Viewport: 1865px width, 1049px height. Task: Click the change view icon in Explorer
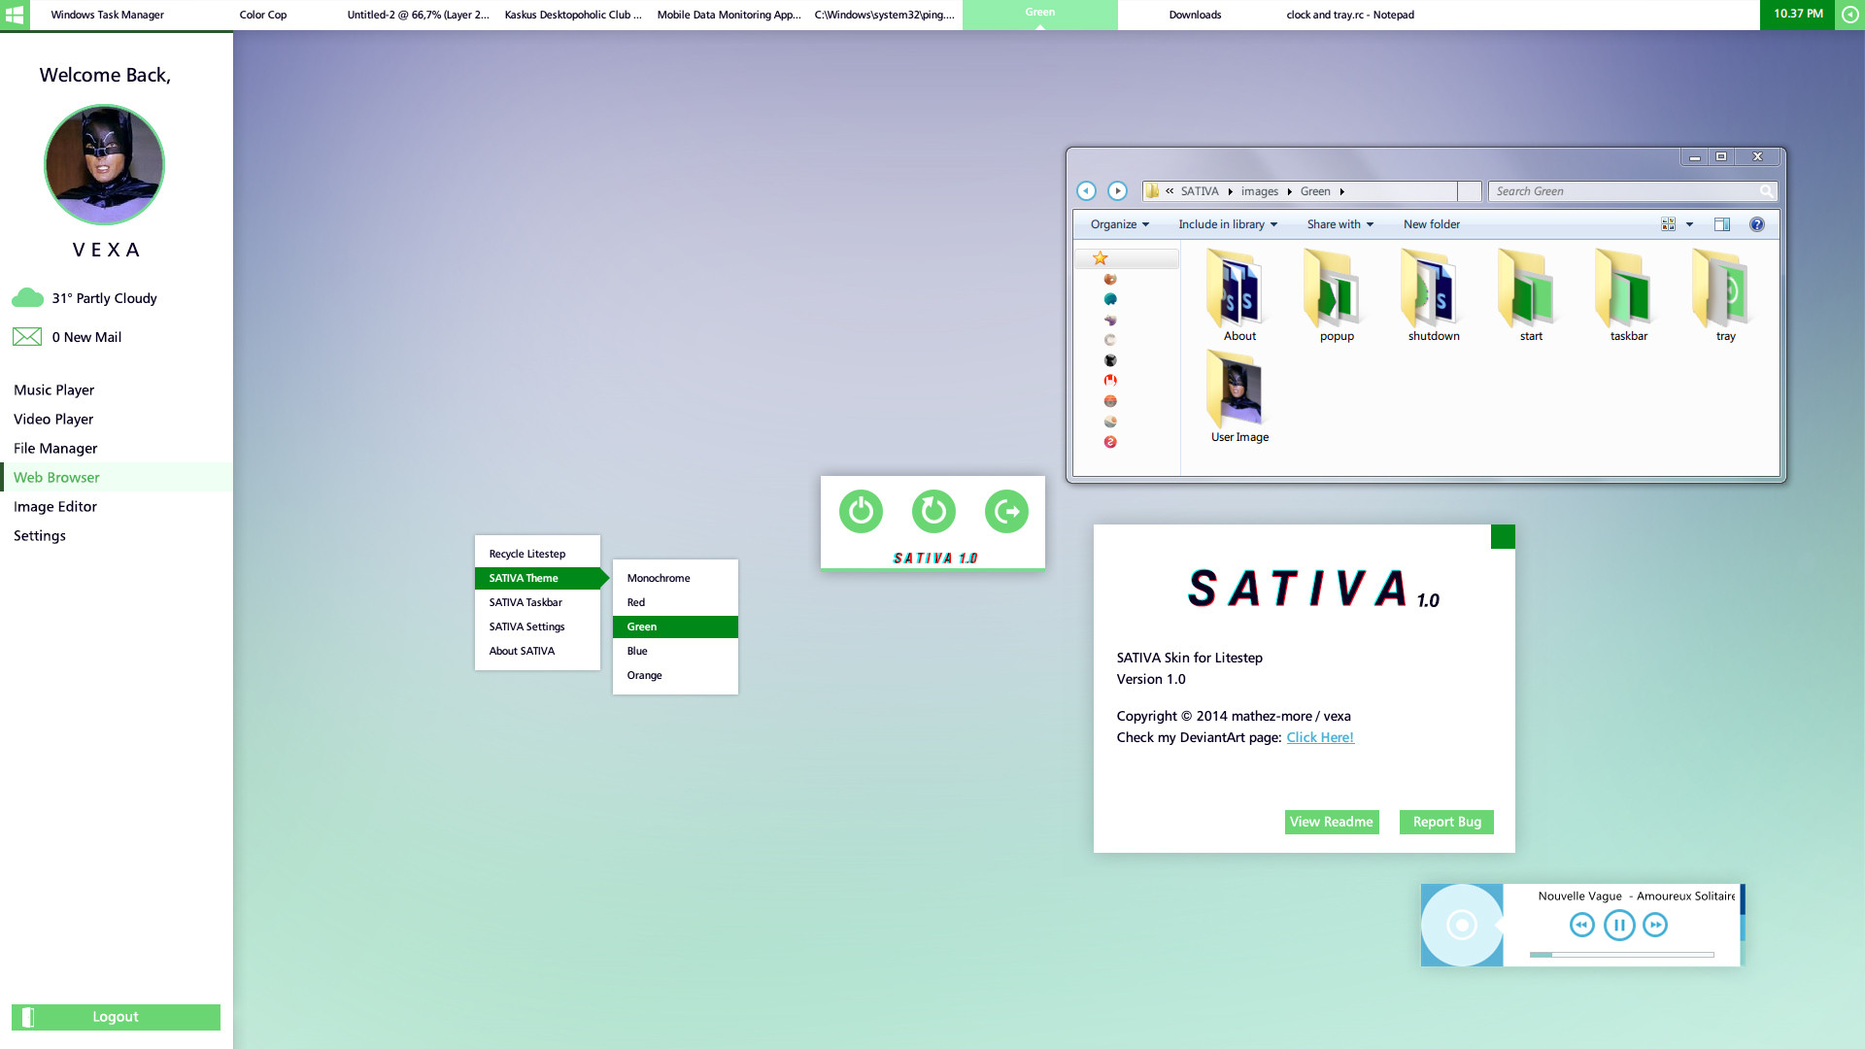[1669, 224]
